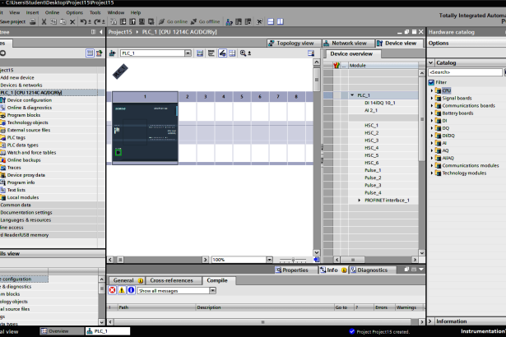
Task: Click Add new device in project tree
Action: (x=17, y=77)
